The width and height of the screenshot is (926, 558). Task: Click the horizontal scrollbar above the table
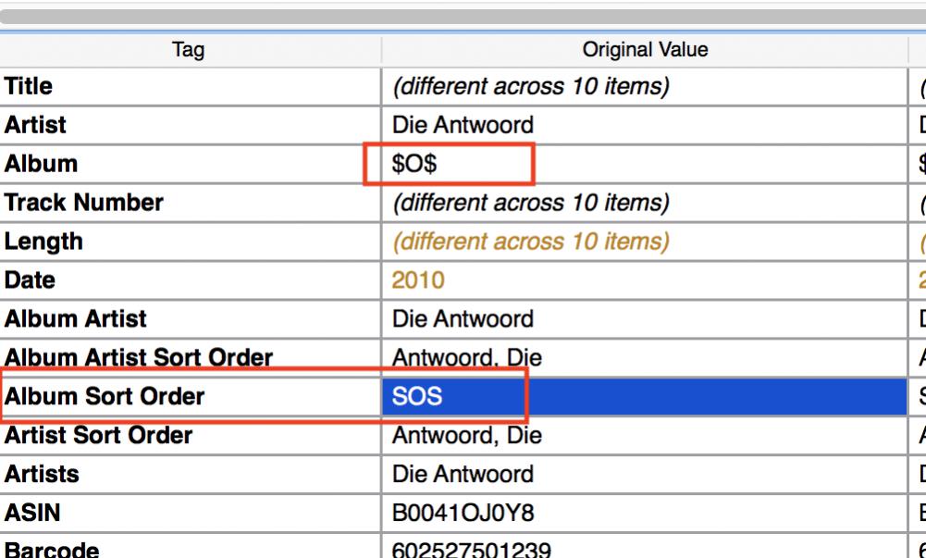[x=463, y=17]
